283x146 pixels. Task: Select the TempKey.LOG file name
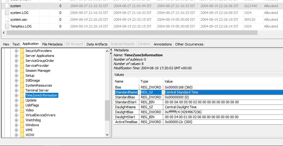[x=21, y=26]
